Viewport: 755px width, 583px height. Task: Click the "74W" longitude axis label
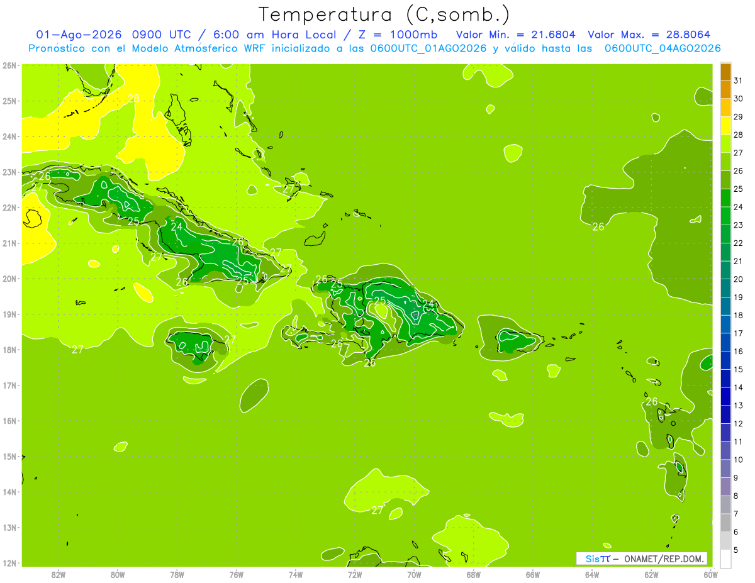296,574
